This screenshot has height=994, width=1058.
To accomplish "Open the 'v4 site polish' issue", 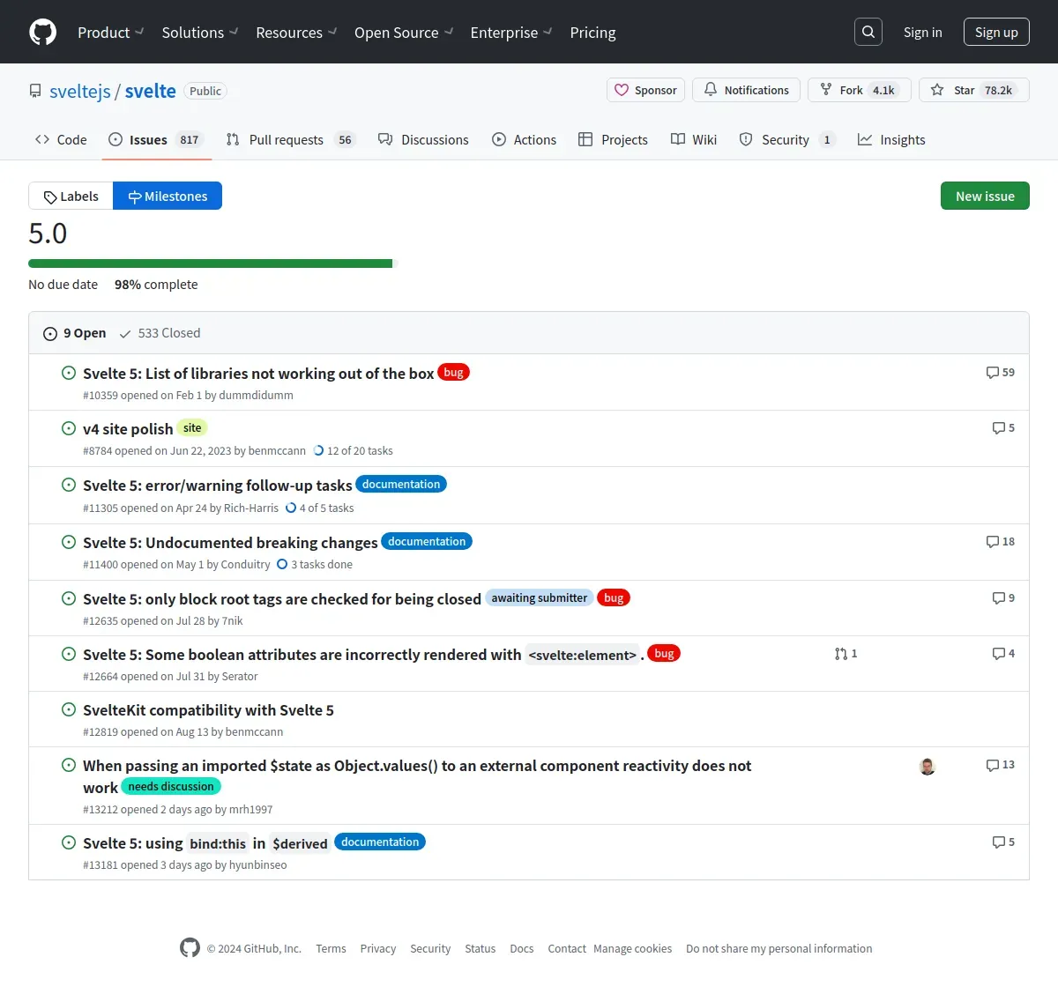I will point(128,429).
